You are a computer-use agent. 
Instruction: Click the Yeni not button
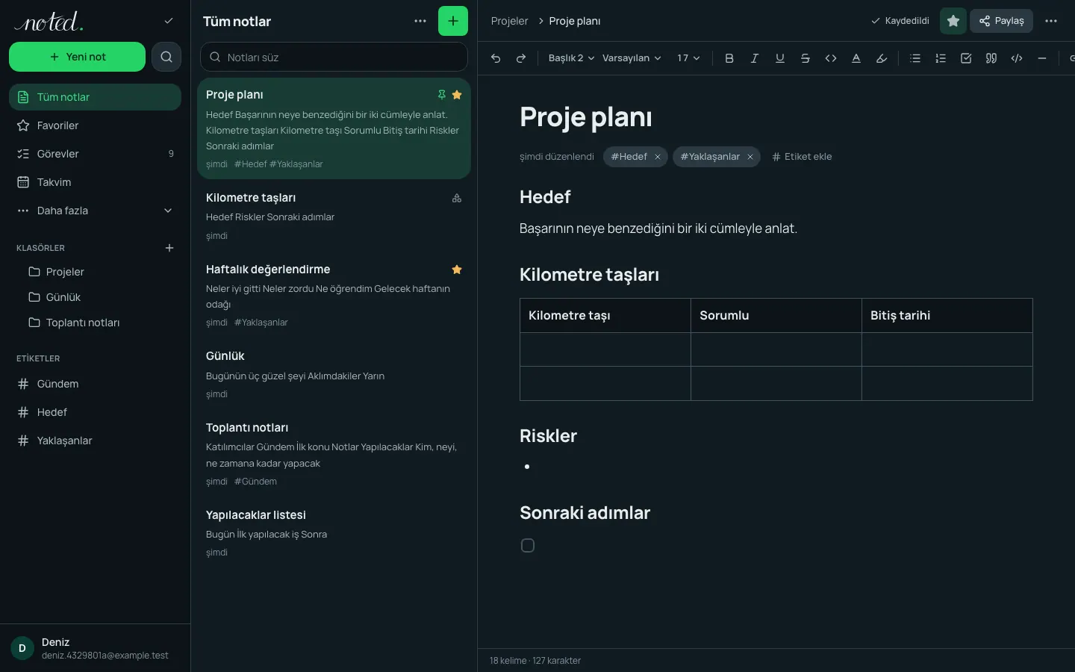click(77, 57)
